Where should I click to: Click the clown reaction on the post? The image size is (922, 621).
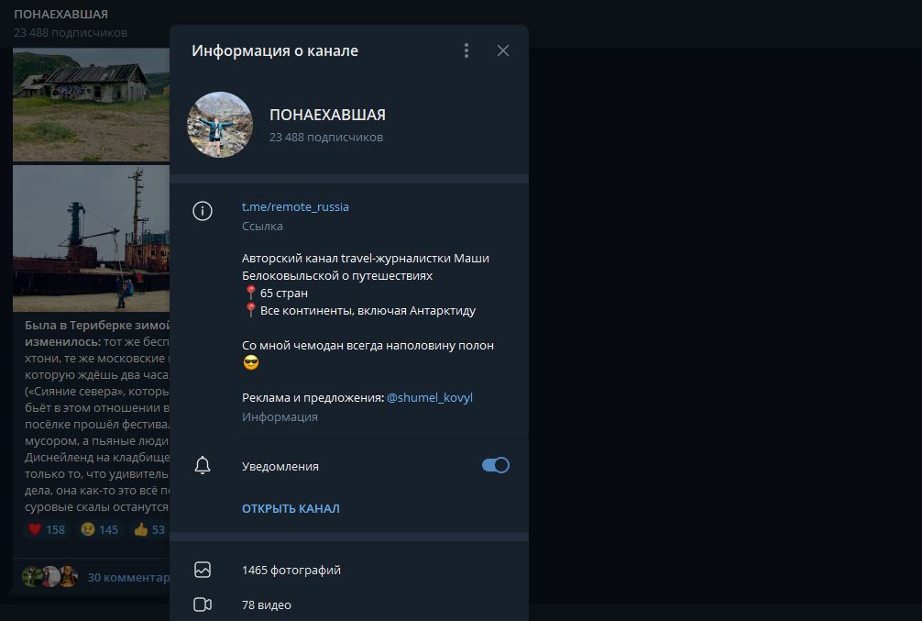97,528
